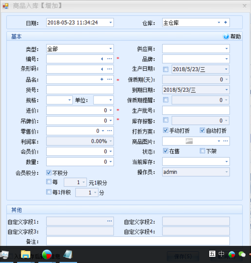Open WeChat icon in system tray
Screen dimensions: 251x263
[x=242, y=254]
